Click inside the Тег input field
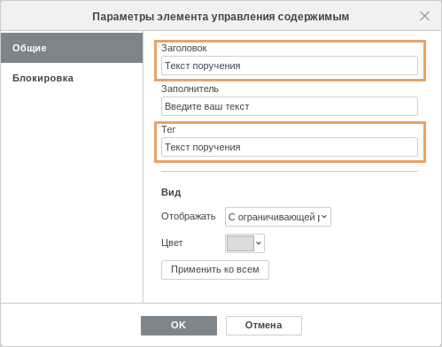This screenshot has height=347, width=442. [290, 147]
